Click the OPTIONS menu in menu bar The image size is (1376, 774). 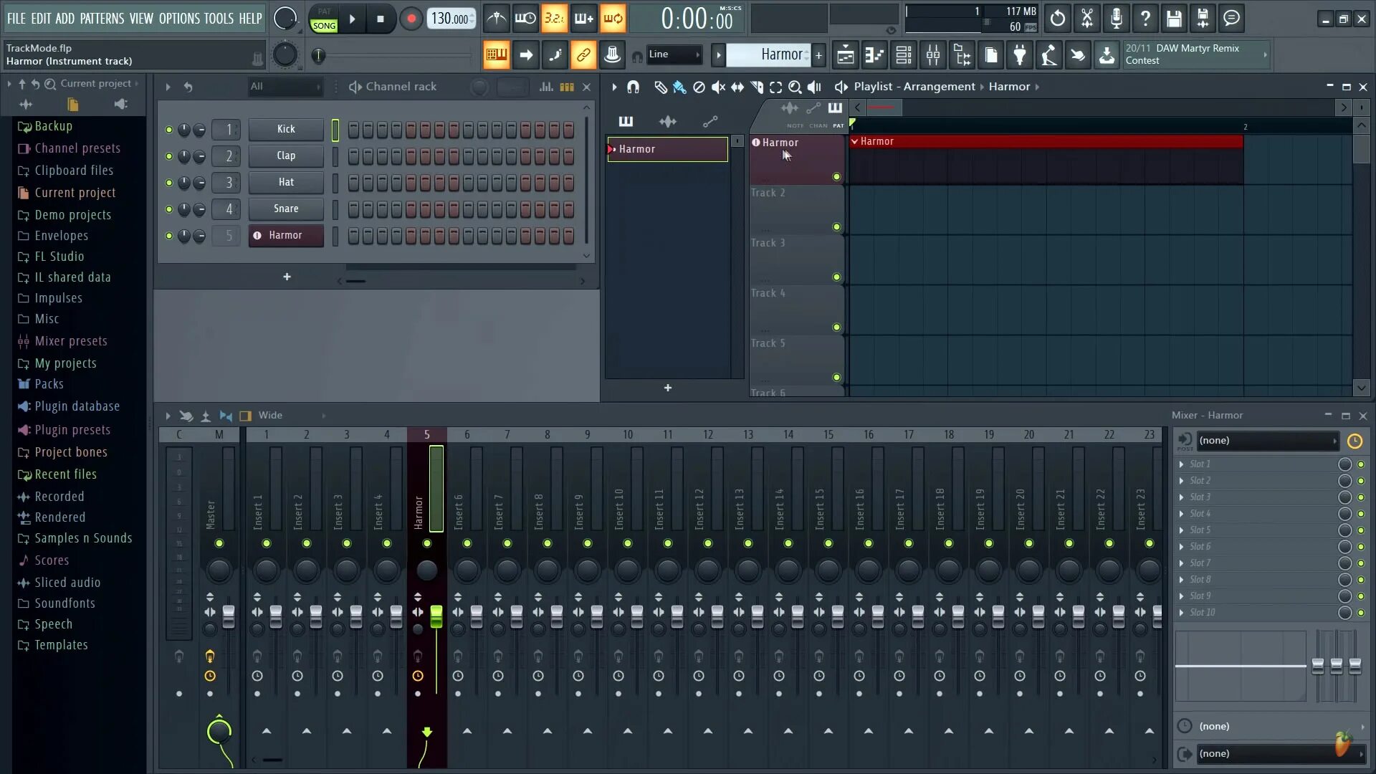pyautogui.click(x=178, y=18)
